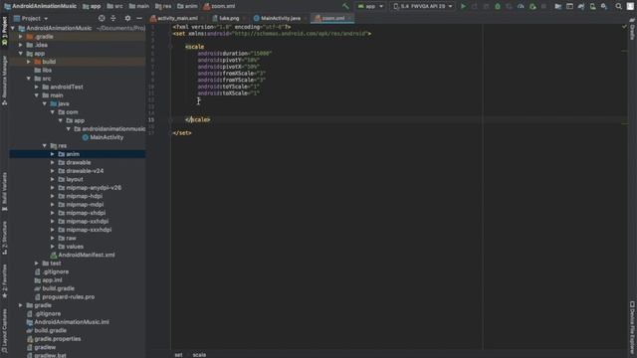Collapse the java folder arrow
Image resolution: width=637 pixels, height=358 pixels.
(45, 103)
